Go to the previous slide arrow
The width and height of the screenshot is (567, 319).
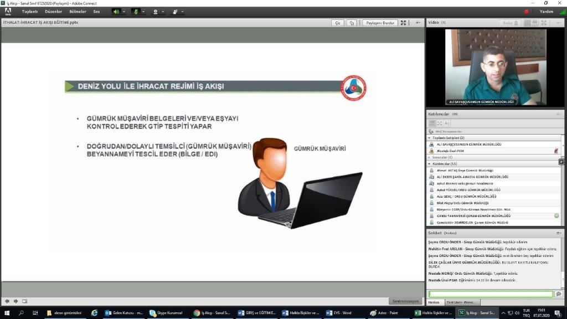[x=7, y=301]
